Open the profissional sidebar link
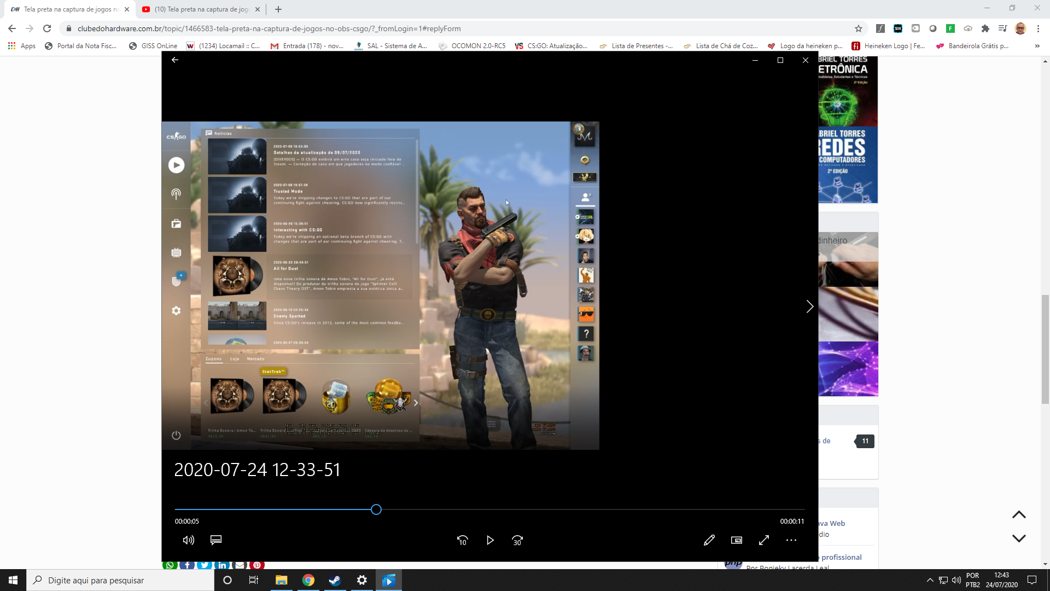 click(x=841, y=557)
